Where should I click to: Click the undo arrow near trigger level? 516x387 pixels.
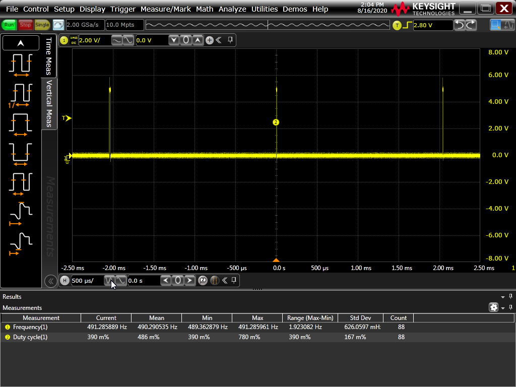(460, 25)
